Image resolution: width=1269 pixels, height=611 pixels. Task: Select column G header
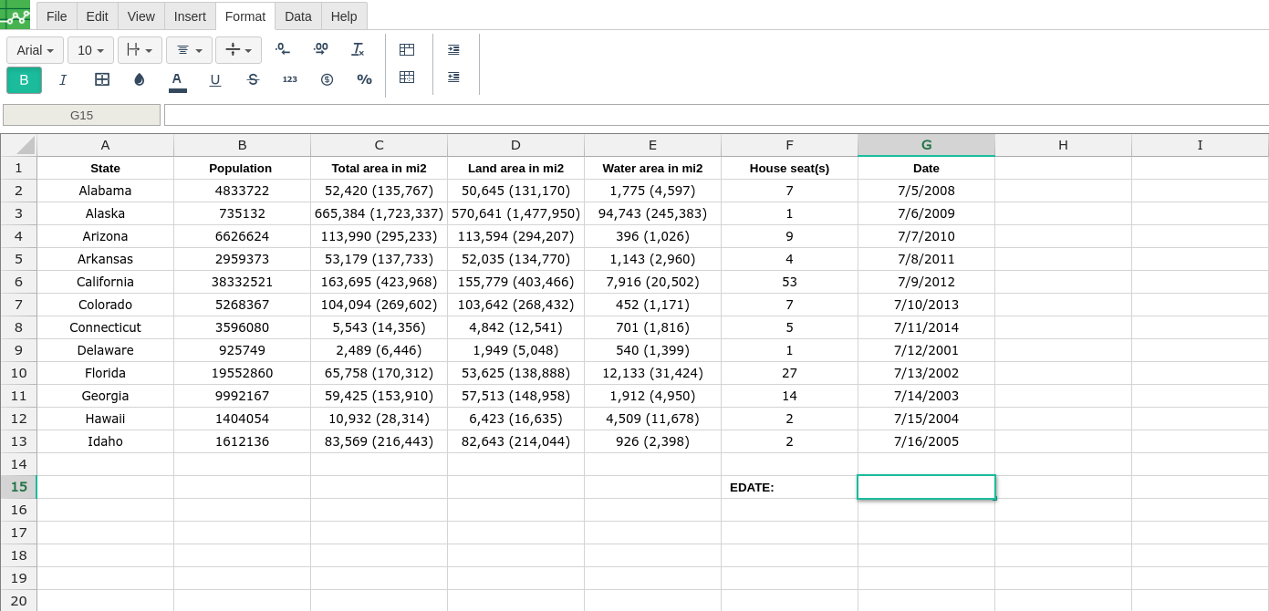pos(926,145)
